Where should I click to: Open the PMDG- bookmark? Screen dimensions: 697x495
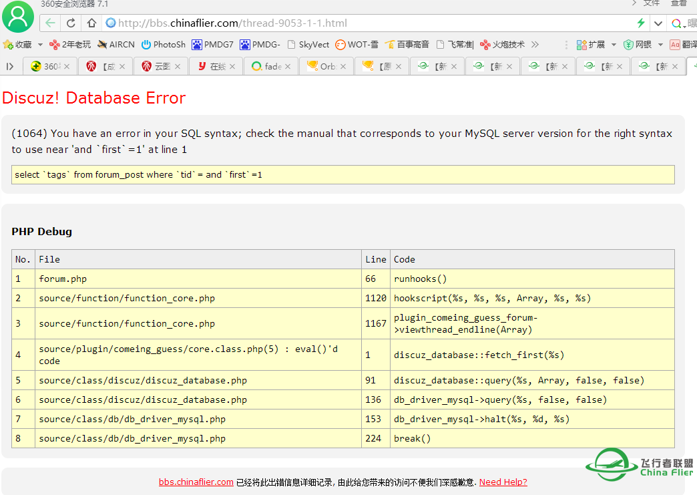[x=260, y=45]
